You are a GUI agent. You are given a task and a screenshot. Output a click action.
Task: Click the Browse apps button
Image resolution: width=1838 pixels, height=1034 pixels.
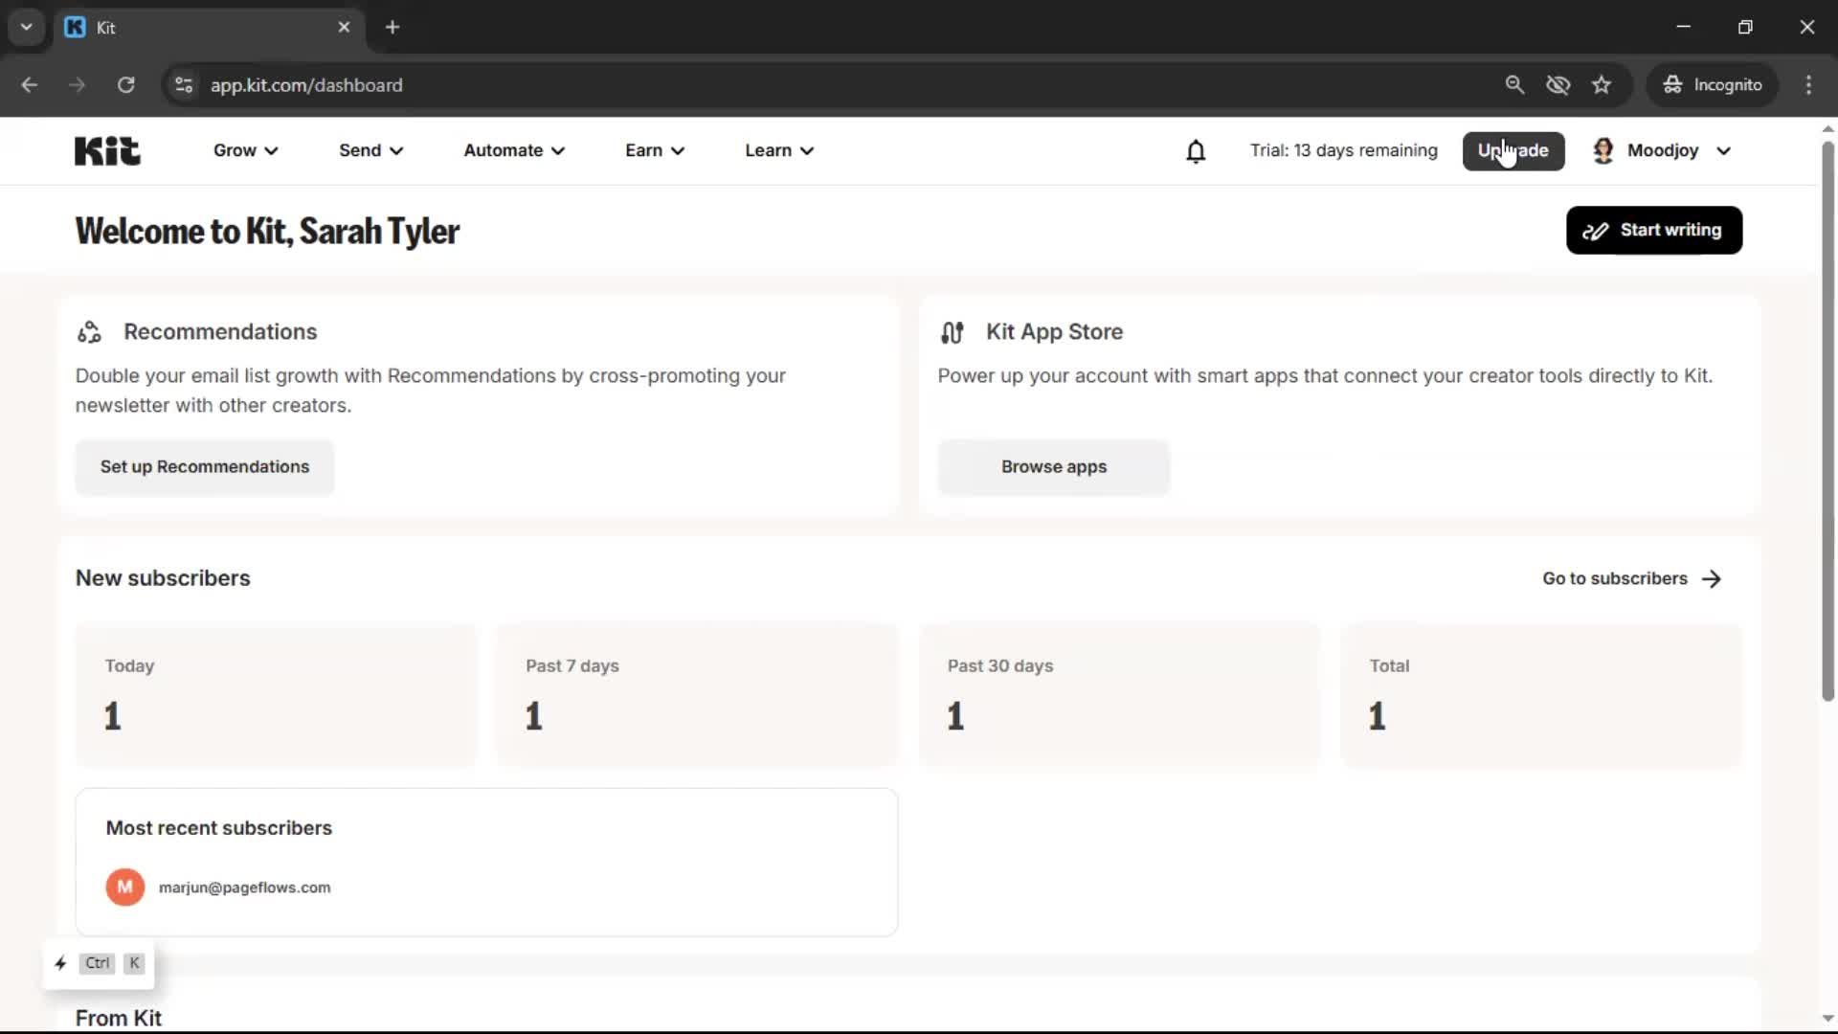tap(1053, 467)
